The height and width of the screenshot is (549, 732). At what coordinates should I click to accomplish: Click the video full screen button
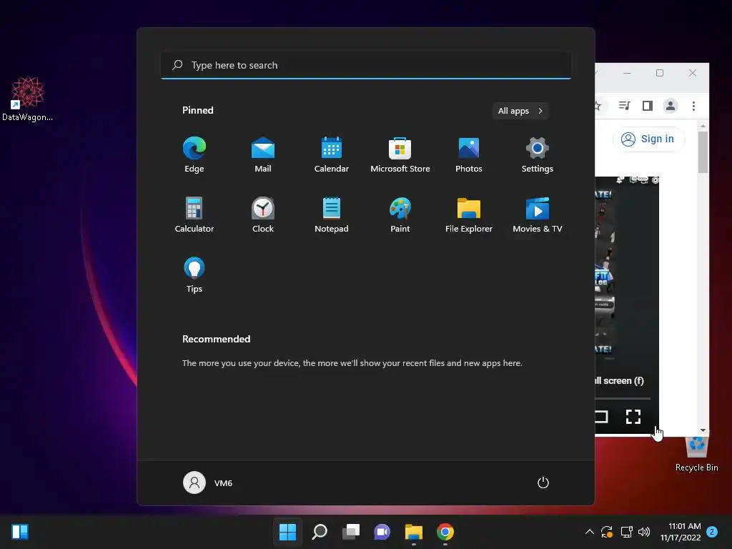tap(633, 417)
